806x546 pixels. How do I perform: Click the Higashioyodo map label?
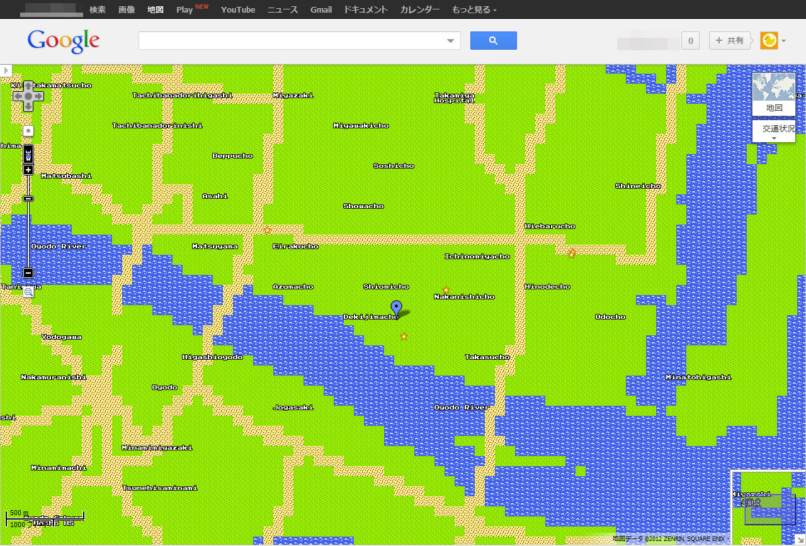click(213, 357)
